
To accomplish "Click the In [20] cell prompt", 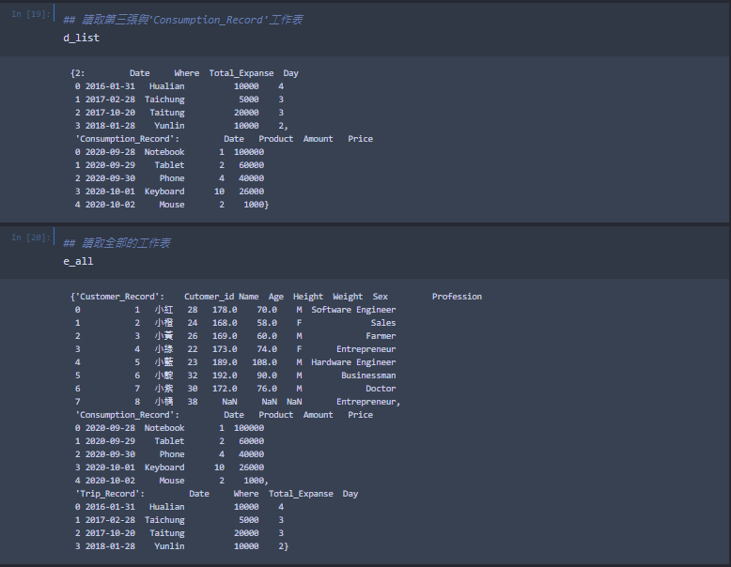I will (x=30, y=238).
